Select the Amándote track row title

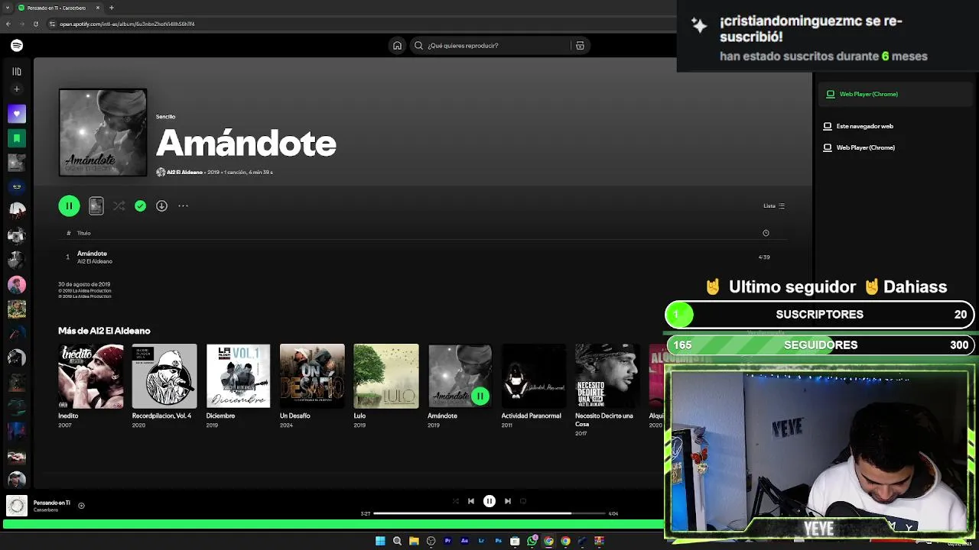92,254
